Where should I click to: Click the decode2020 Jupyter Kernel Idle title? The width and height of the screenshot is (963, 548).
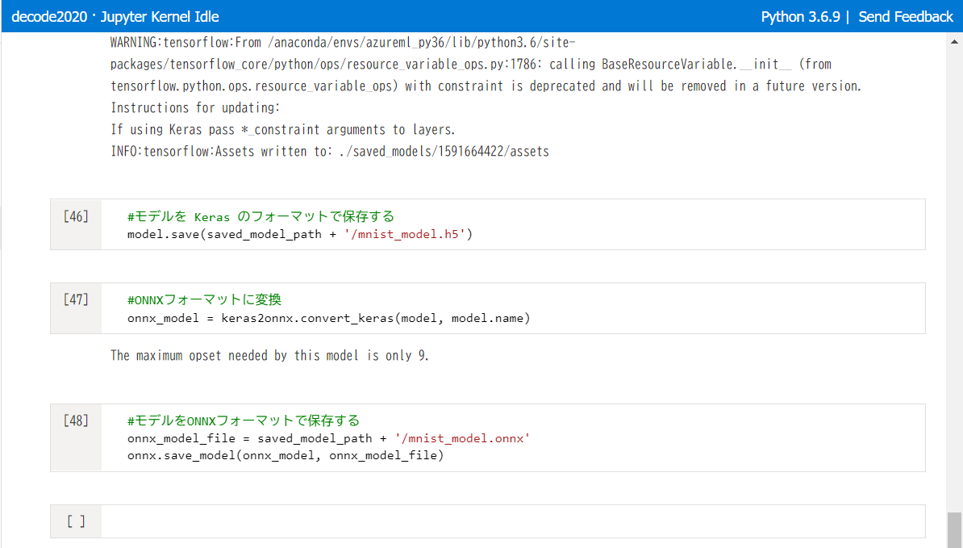(x=115, y=17)
